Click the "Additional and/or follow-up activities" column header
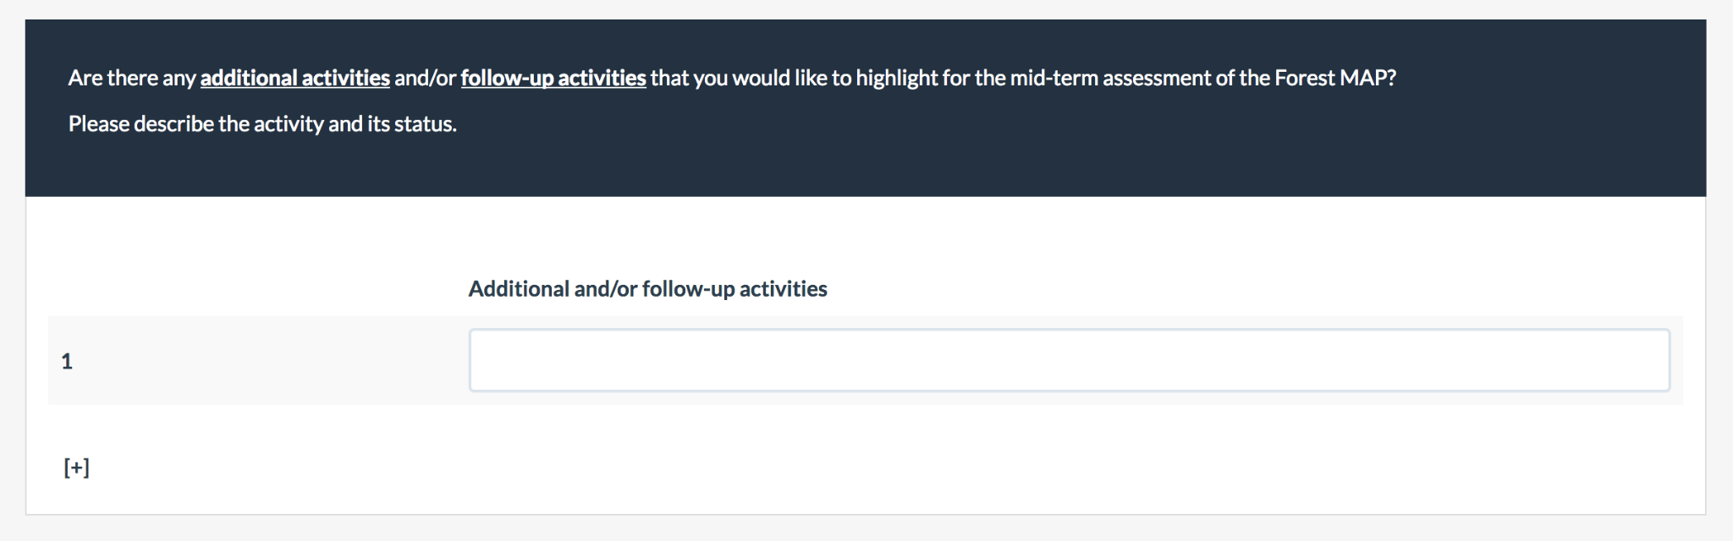1733x541 pixels. (647, 289)
